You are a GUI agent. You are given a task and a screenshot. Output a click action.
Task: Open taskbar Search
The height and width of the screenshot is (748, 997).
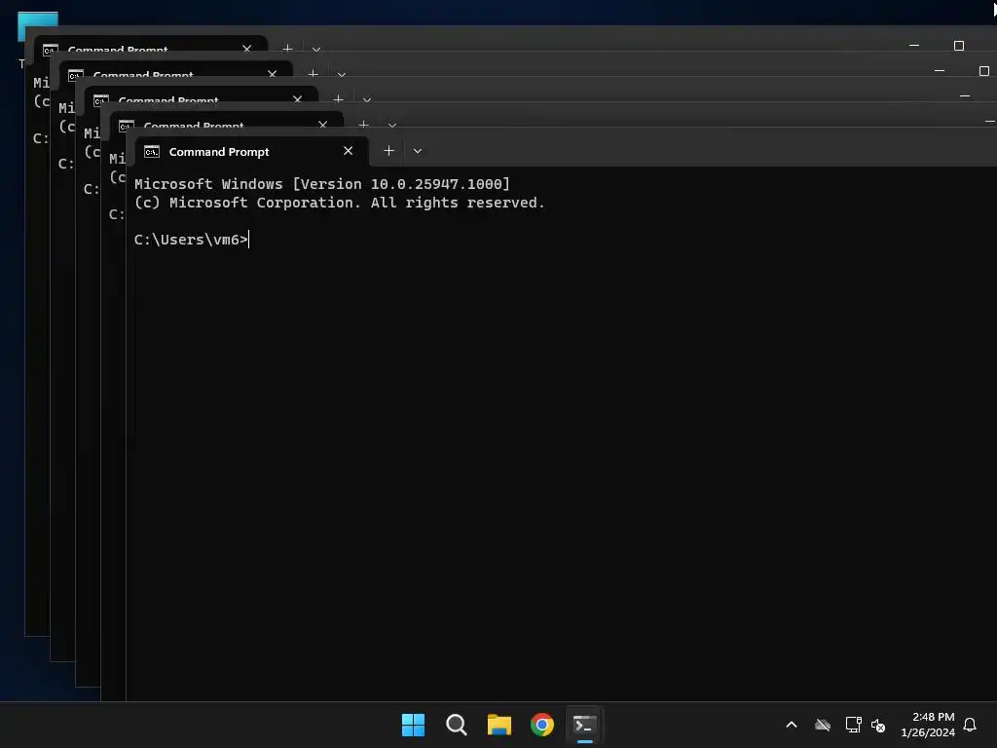pyautogui.click(x=457, y=725)
